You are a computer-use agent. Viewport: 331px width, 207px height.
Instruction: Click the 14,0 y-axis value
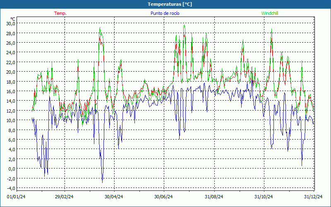click(x=11, y=101)
